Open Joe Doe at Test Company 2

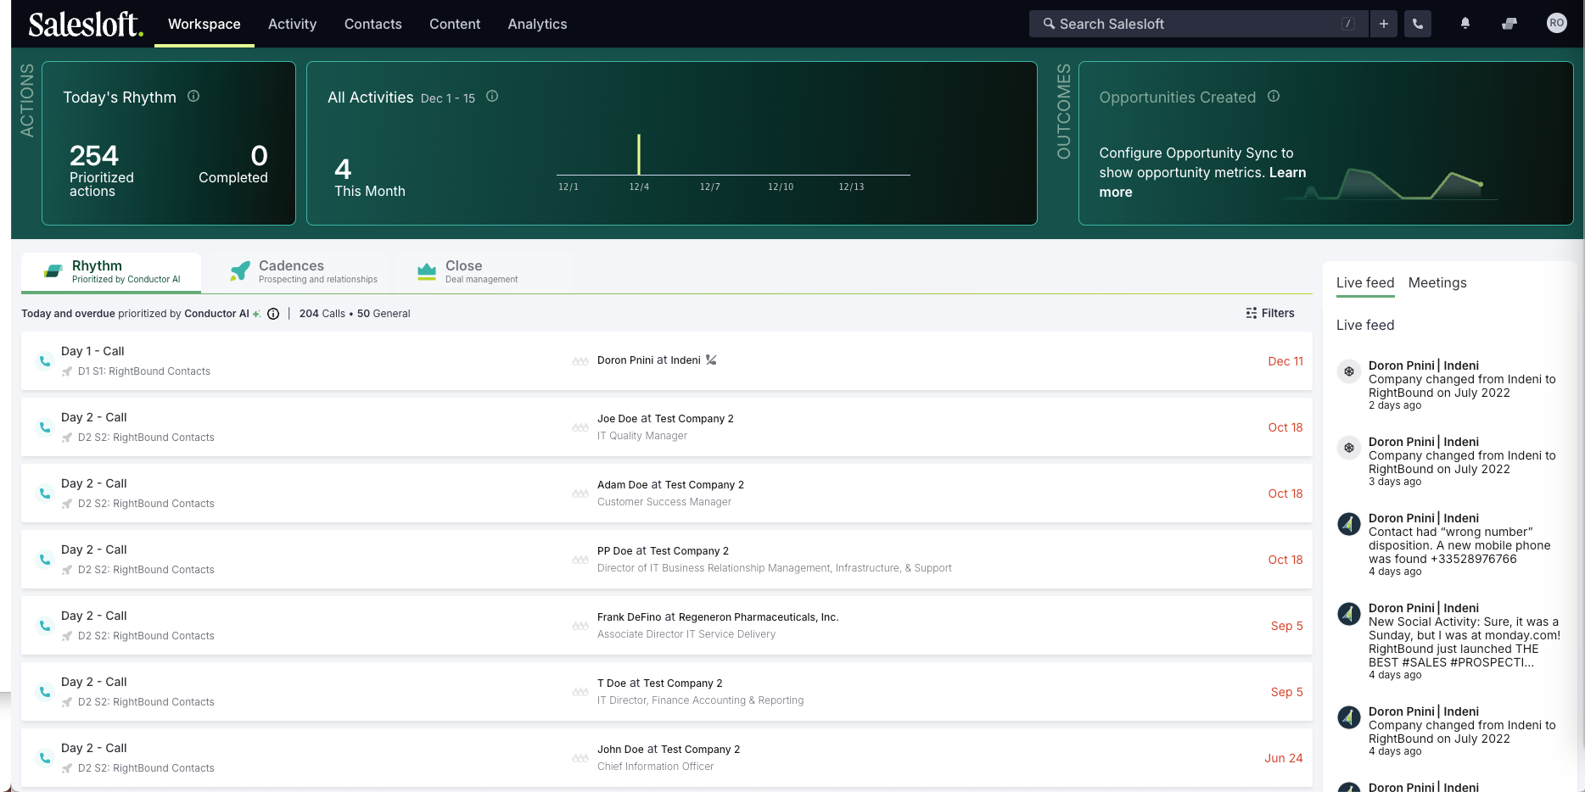click(665, 419)
